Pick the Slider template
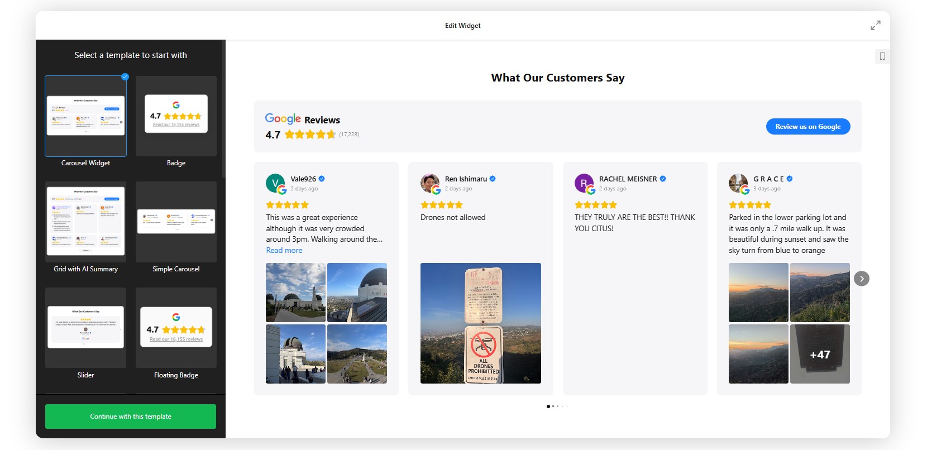 85,328
